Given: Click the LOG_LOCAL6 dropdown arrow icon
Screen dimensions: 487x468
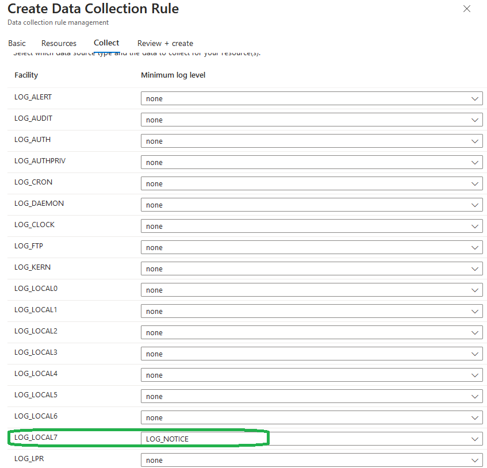Looking at the screenshot, I should coord(475,418).
